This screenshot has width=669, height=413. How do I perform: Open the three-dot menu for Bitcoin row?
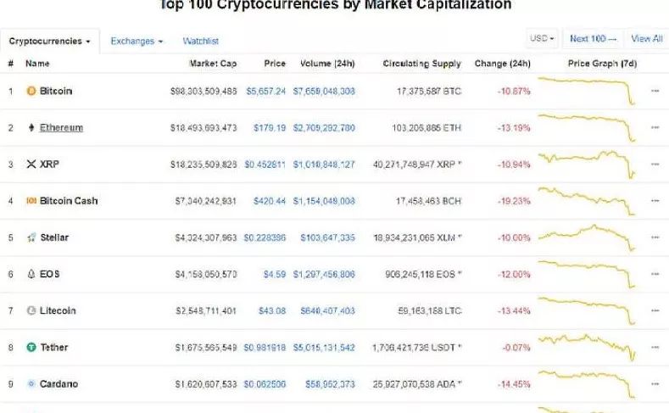click(x=655, y=91)
